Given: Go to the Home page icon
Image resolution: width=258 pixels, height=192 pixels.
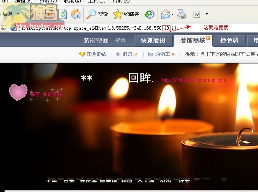Looking at the screenshot, I should pos(76,14).
